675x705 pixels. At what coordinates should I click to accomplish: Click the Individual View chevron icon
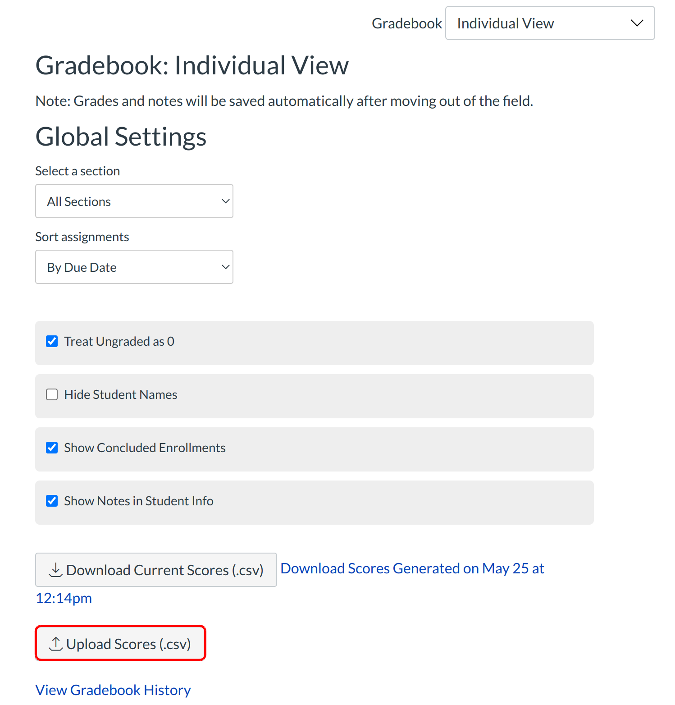(637, 23)
